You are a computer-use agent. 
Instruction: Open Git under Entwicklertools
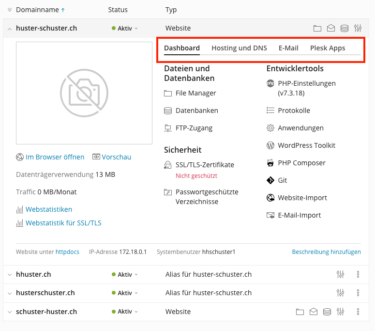282,180
